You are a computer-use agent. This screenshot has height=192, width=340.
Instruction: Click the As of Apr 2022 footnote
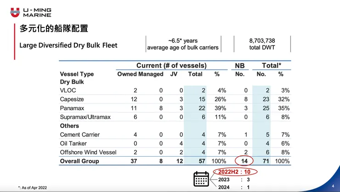(x=32, y=187)
